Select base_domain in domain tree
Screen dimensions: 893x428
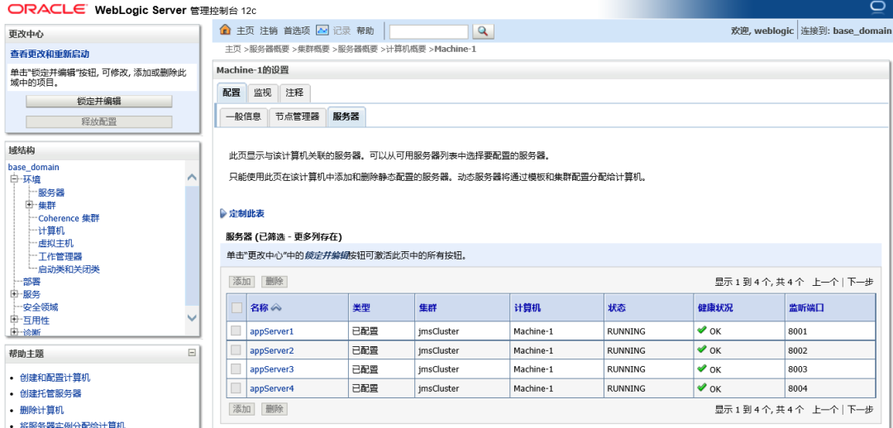pyautogui.click(x=34, y=168)
